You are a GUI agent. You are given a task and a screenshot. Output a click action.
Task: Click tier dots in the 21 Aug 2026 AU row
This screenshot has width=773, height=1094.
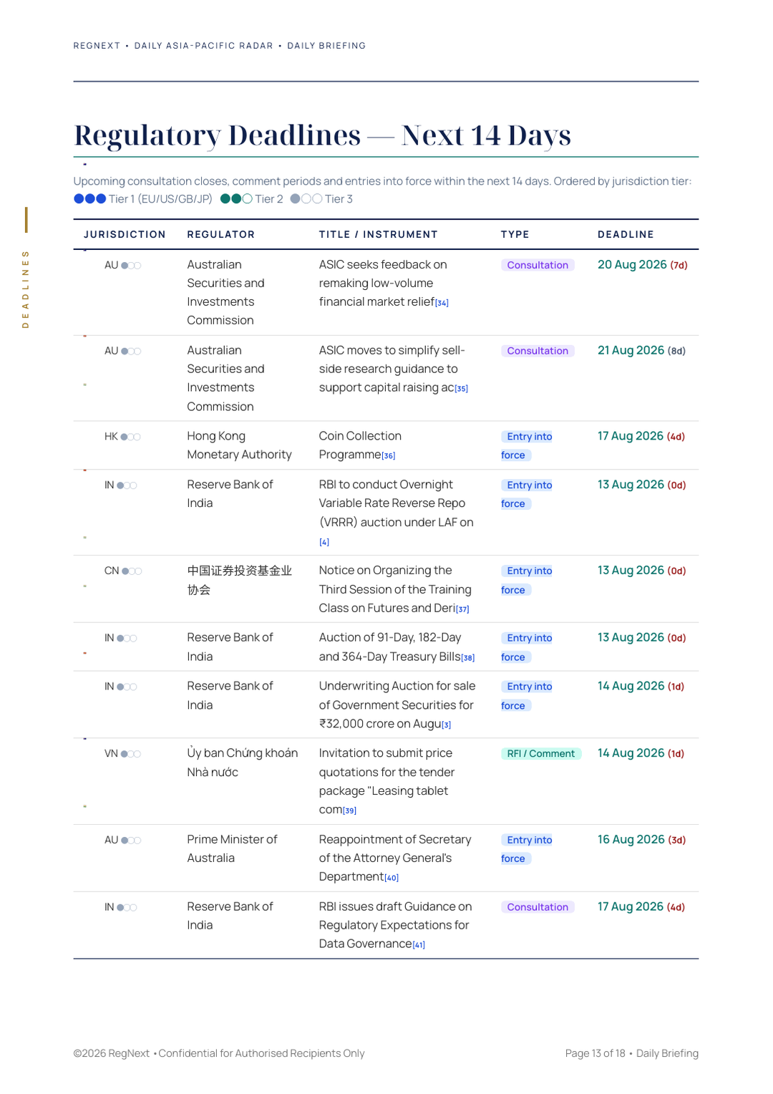click(x=131, y=352)
